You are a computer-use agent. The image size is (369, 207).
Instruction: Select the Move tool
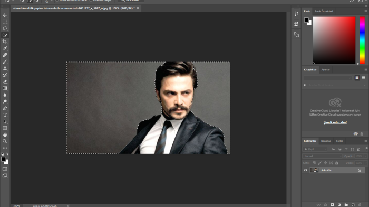point(5,15)
